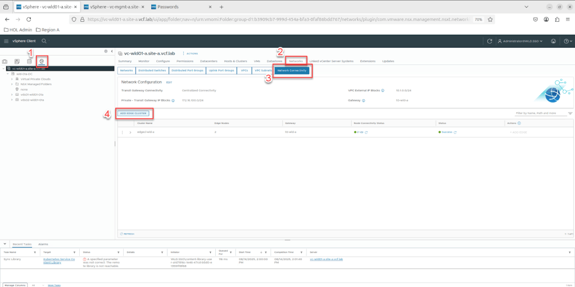Image resolution: width=575 pixels, height=287 pixels.
Task: Click the Initiator column filter icon
Action: pos(210,252)
